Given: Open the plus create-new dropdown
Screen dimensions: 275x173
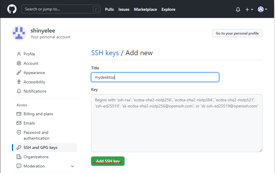Looking at the screenshot, I should coord(249,10).
